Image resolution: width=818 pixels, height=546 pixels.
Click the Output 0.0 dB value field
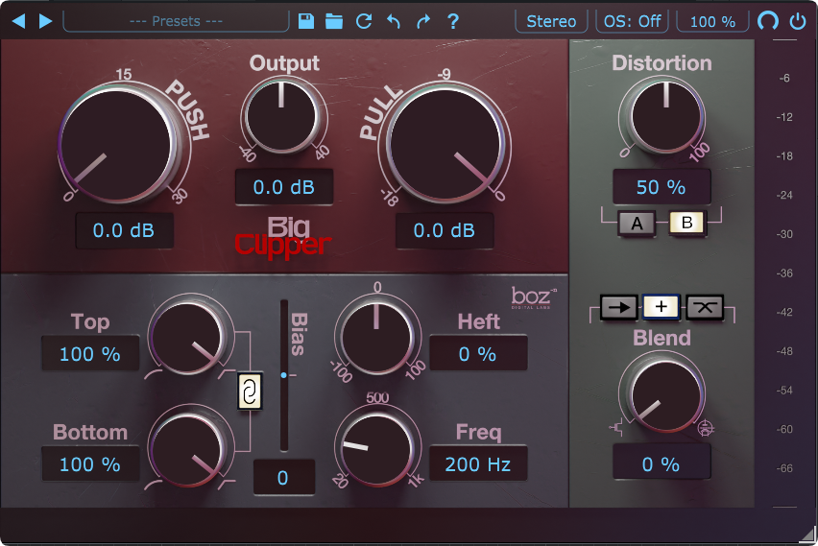(284, 187)
